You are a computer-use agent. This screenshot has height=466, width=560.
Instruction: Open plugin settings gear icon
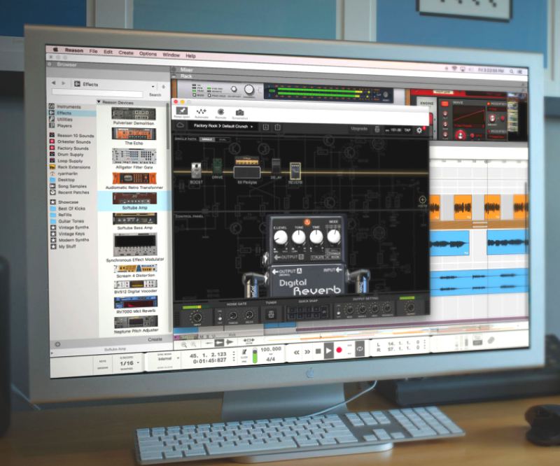coord(419,129)
